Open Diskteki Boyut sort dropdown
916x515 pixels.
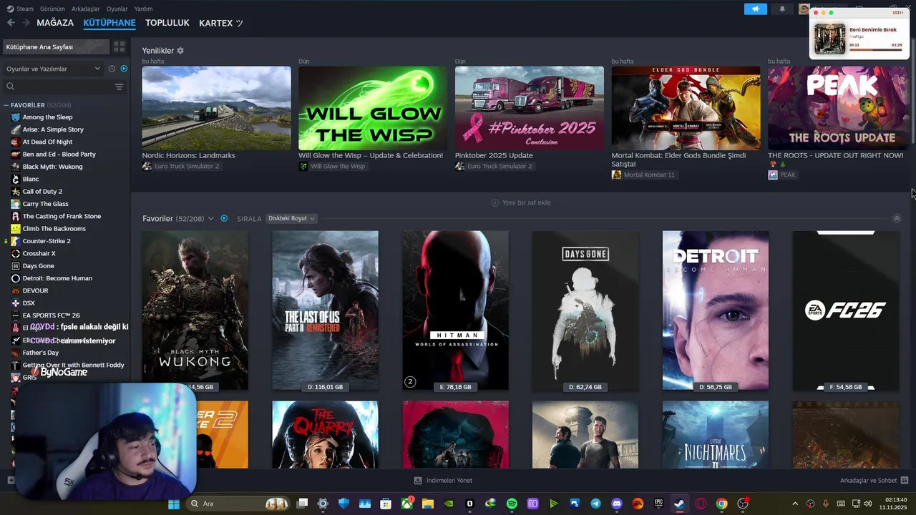click(x=291, y=218)
